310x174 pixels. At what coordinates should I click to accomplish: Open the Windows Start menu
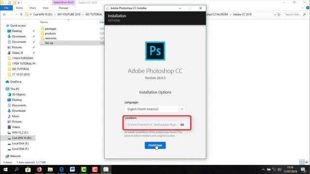point(5,170)
